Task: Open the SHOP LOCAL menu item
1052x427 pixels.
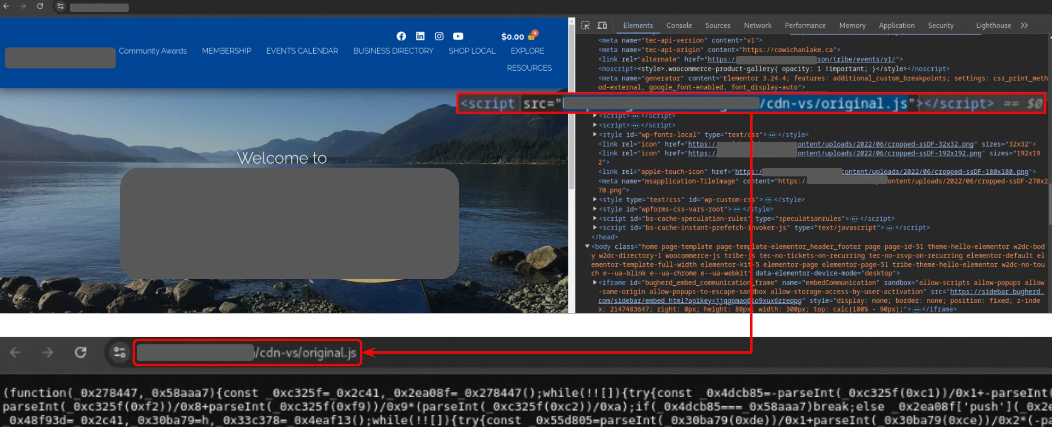Action: [472, 51]
